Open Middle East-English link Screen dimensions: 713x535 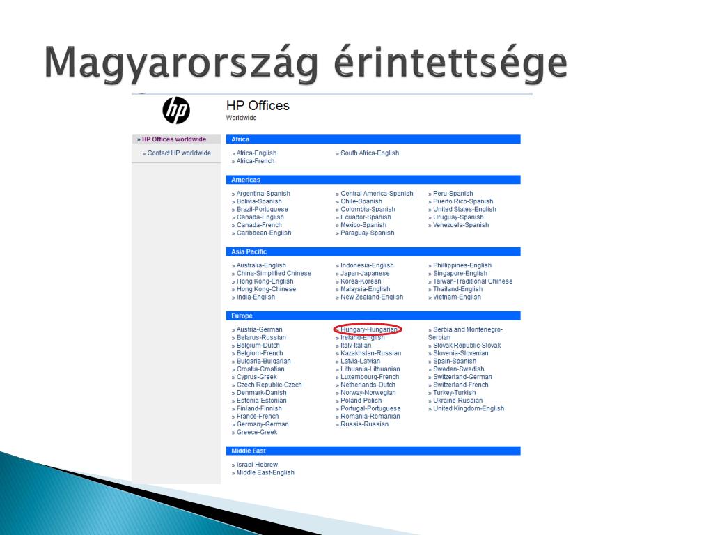point(265,472)
